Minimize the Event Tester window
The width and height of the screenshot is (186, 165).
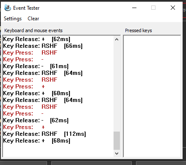(x=134, y=8)
